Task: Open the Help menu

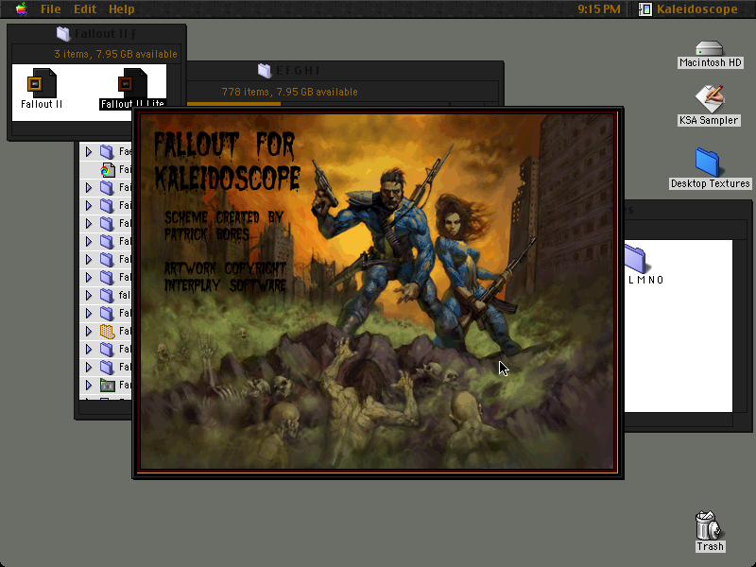Action: [122, 9]
